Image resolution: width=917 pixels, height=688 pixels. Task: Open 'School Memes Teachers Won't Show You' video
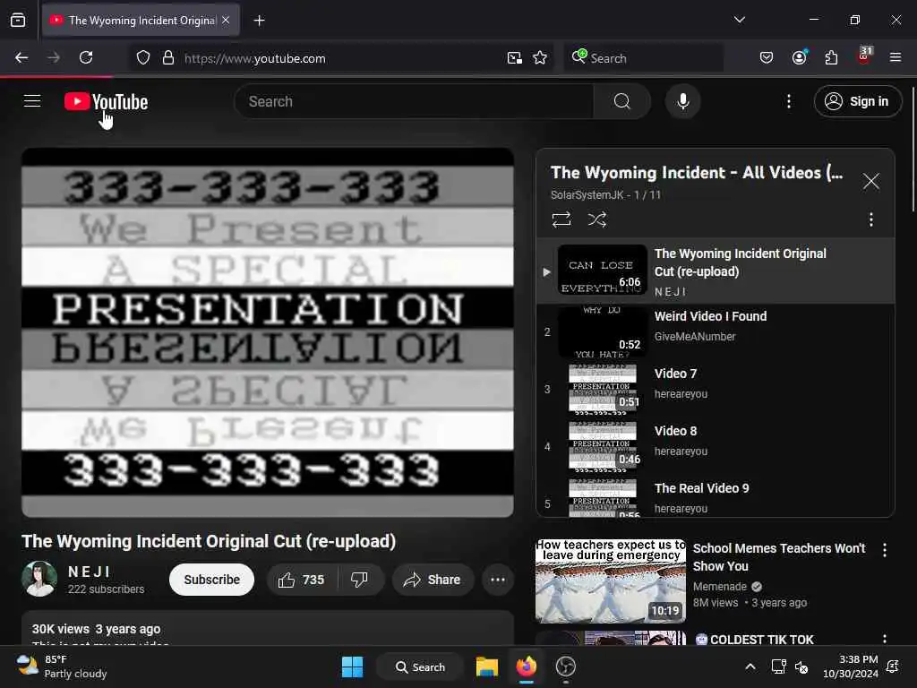pos(778,557)
